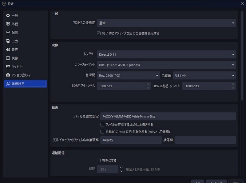
Task: Enable 有効にする under 遅延配信
Action: pyautogui.click(x=99, y=160)
